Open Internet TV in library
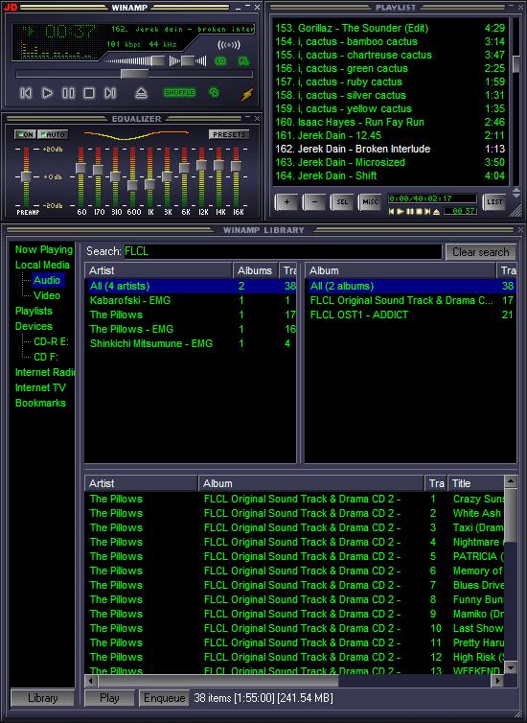This screenshot has width=527, height=723. coord(40,387)
